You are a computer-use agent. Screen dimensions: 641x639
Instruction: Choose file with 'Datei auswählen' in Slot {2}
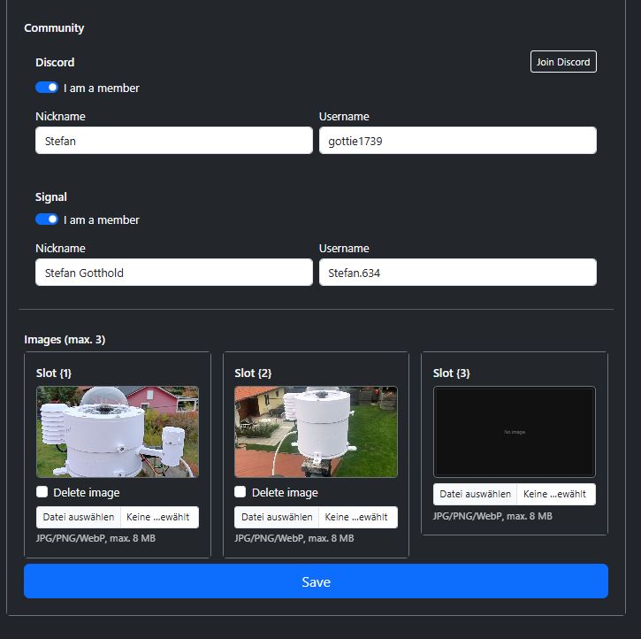point(277,517)
